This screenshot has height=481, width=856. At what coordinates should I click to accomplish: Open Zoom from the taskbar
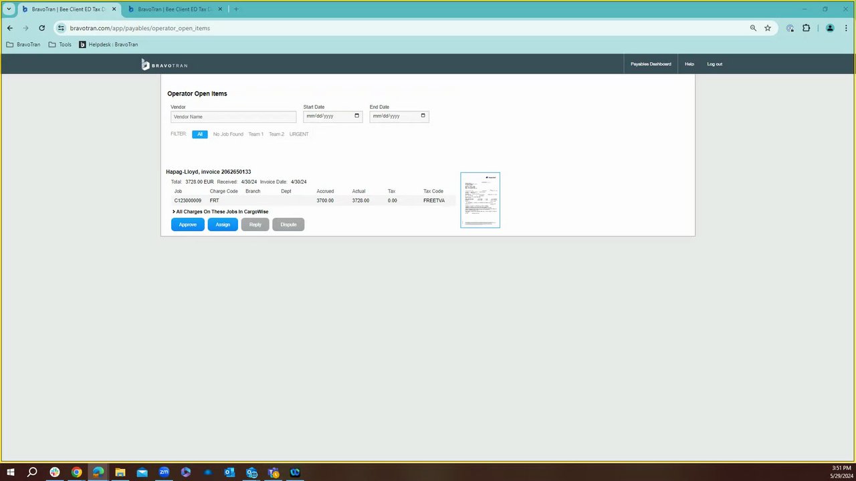(164, 472)
